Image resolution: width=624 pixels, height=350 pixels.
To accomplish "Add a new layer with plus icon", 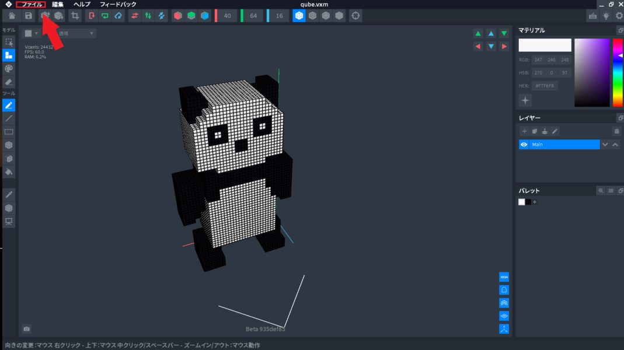I will 524,131.
